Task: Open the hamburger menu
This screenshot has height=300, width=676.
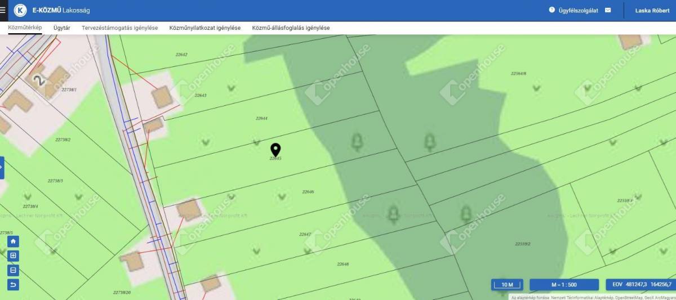Action: click(x=3, y=10)
